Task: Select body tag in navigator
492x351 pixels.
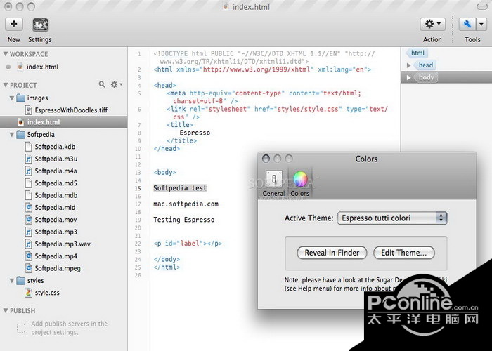Action: (426, 77)
